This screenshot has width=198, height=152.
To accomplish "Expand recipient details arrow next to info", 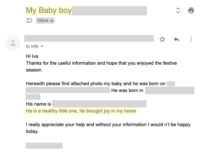I will tap(42, 46).
